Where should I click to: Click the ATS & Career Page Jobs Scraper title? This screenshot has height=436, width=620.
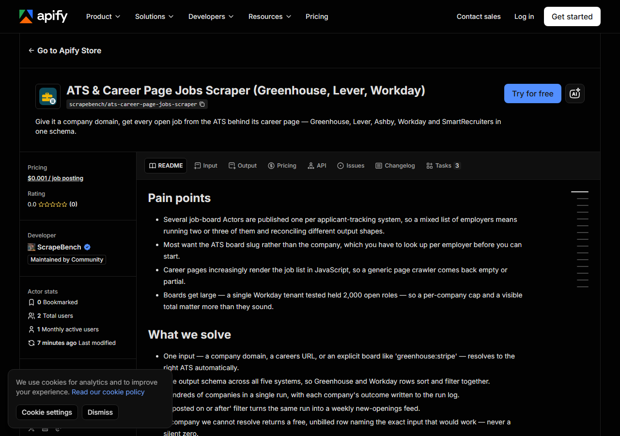[x=246, y=91]
